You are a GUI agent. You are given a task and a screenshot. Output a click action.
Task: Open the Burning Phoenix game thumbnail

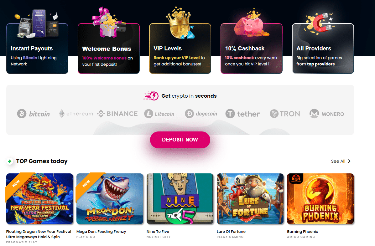[320, 199]
